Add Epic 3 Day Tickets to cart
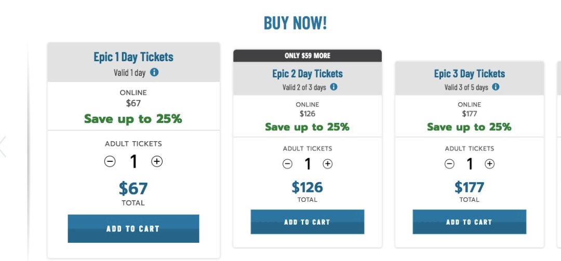 point(469,222)
